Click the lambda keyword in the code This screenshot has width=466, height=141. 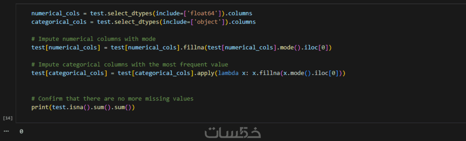(x=228, y=73)
